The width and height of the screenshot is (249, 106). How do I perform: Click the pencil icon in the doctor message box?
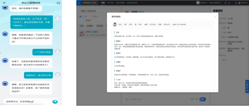coord(127,99)
